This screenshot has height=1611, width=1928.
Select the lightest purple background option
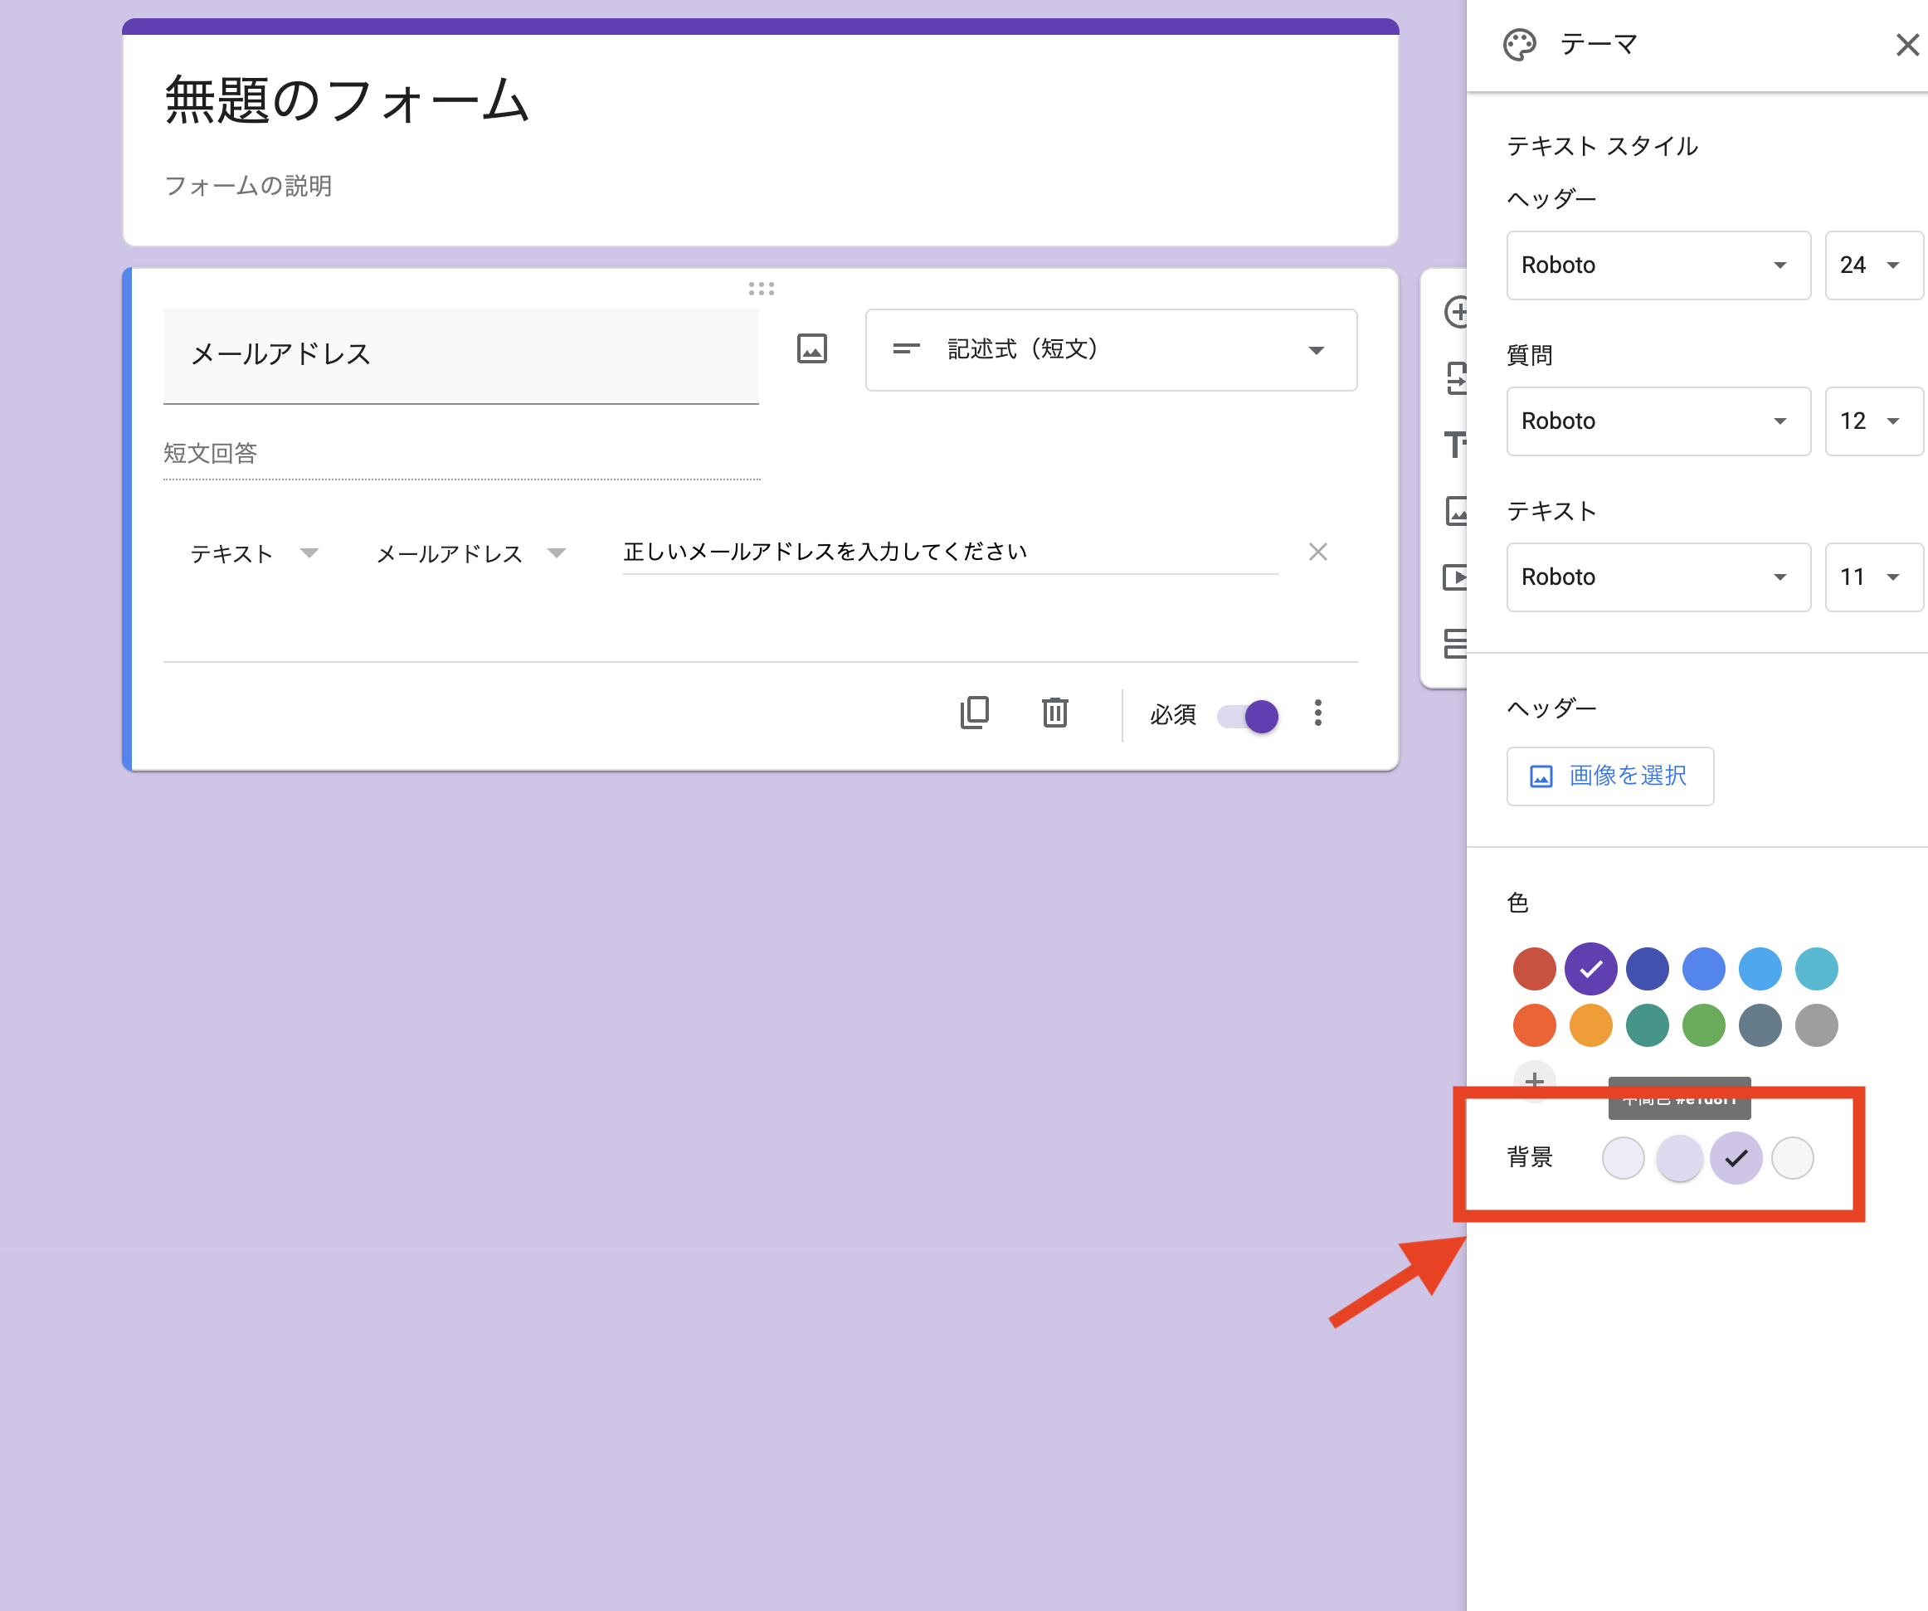pos(1622,1158)
